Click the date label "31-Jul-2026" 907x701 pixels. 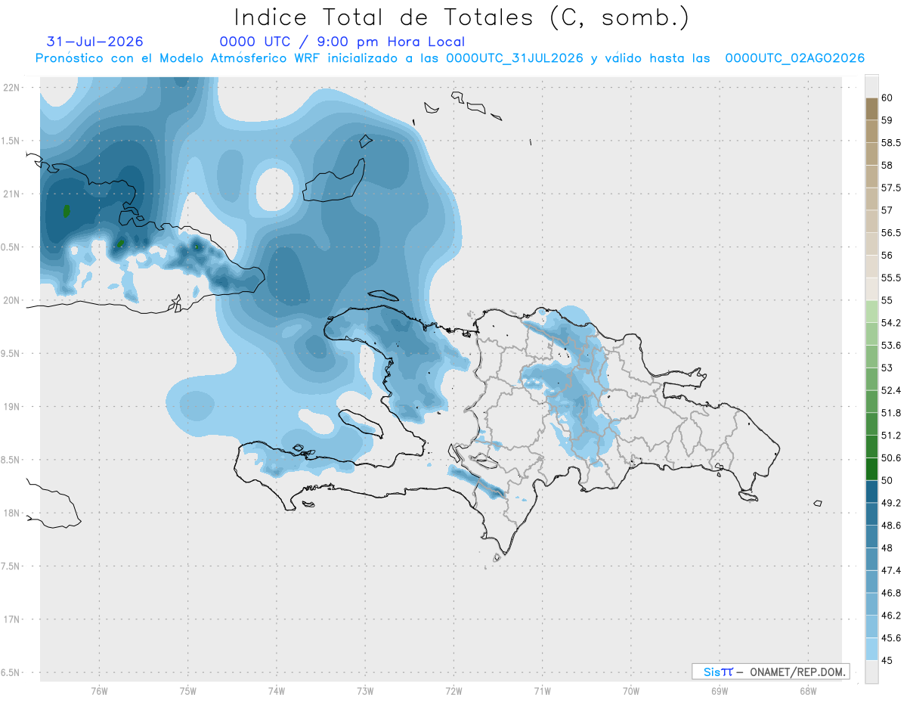point(95,42)
